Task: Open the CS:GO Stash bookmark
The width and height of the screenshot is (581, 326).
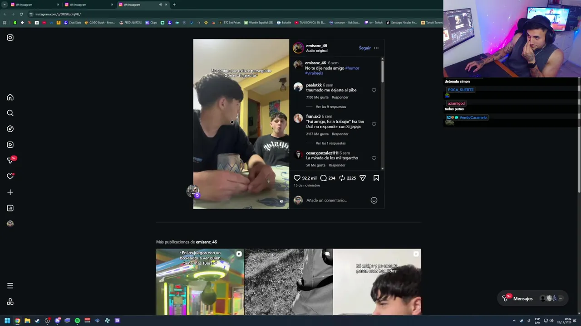Action: tap(100, 23)
